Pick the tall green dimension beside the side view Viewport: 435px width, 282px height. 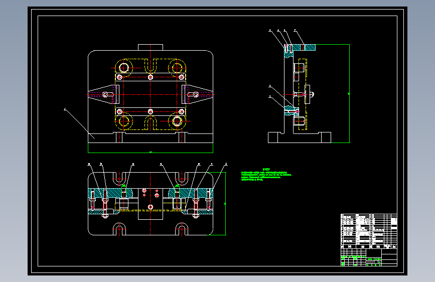click(x=349, y=93)
